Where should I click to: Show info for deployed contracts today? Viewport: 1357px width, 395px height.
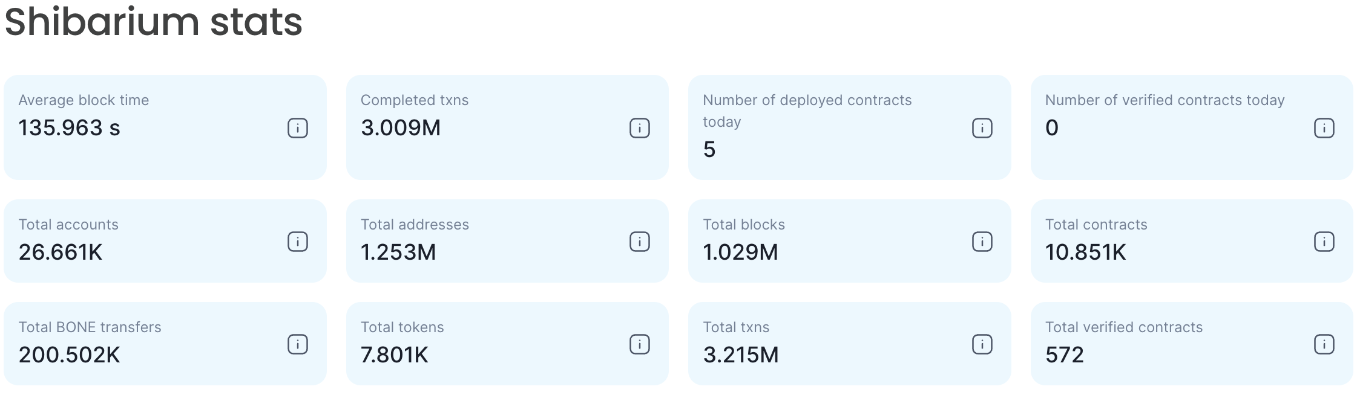point(982,128)
